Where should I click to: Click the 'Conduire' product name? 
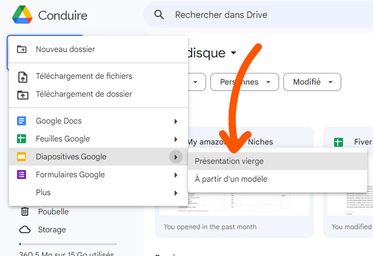tap(63, 15)
